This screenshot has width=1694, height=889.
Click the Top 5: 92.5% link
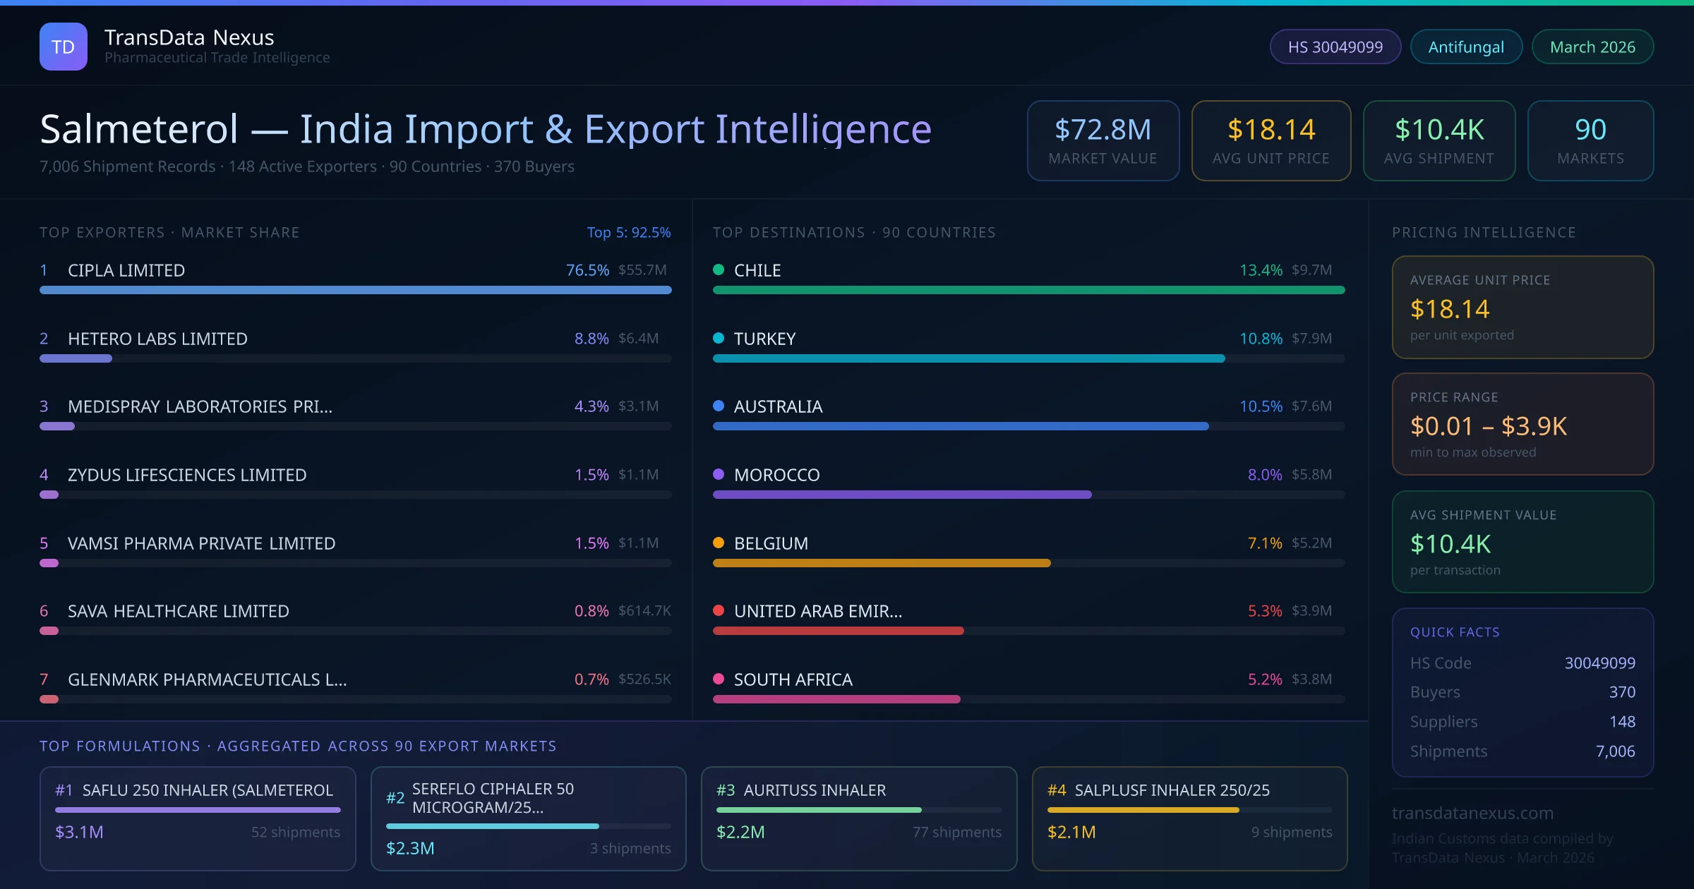point(628,232)
